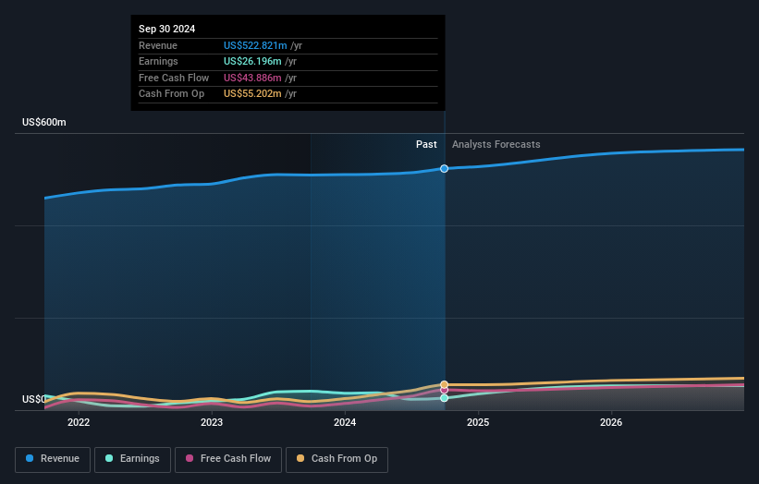Click the 2023 x-axis label

click(212, 422)
